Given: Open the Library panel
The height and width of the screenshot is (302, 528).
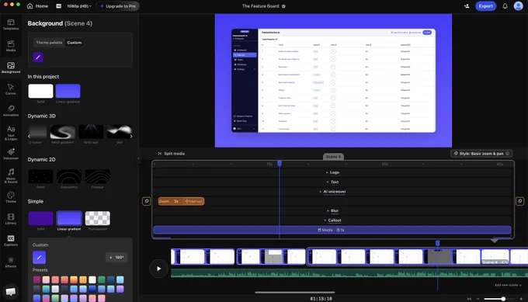Looking at the screenshot, I should [11, 219].
